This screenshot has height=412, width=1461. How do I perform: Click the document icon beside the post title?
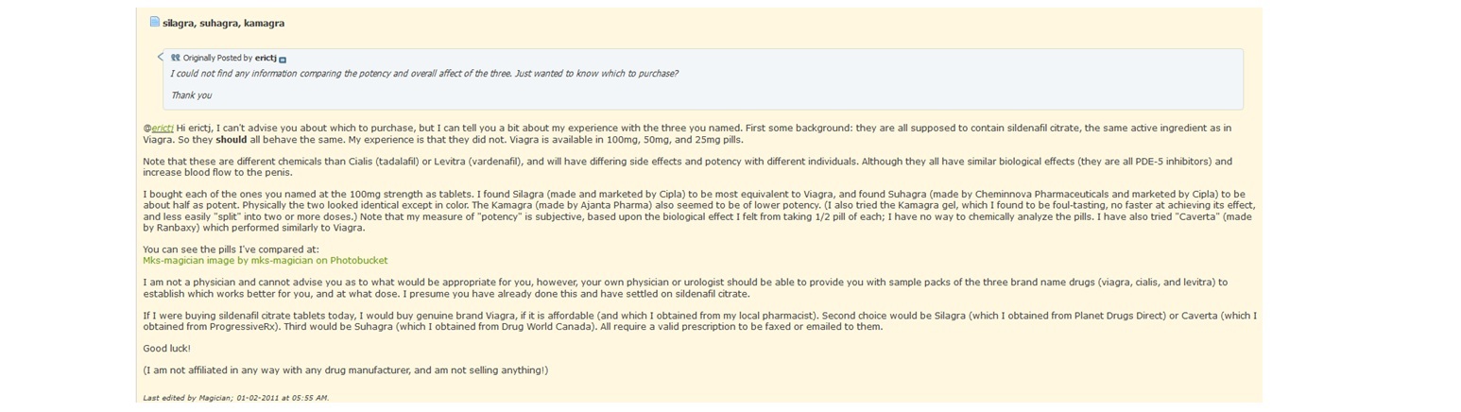click(154, 22)
